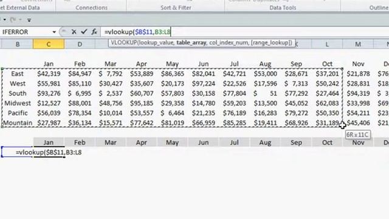Click upper Jan header above data table
The image size is (389, 219).
(49, 64)
